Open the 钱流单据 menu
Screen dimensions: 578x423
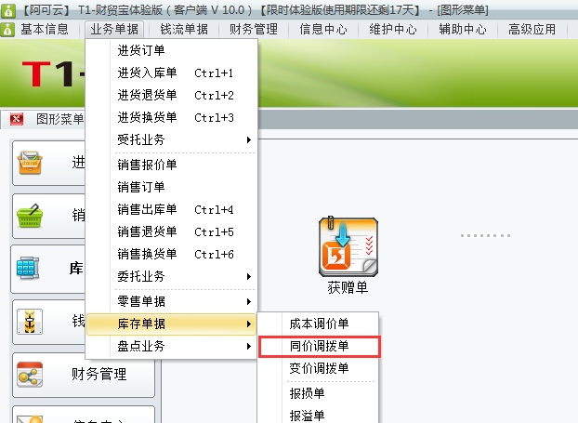coord(184,30)
